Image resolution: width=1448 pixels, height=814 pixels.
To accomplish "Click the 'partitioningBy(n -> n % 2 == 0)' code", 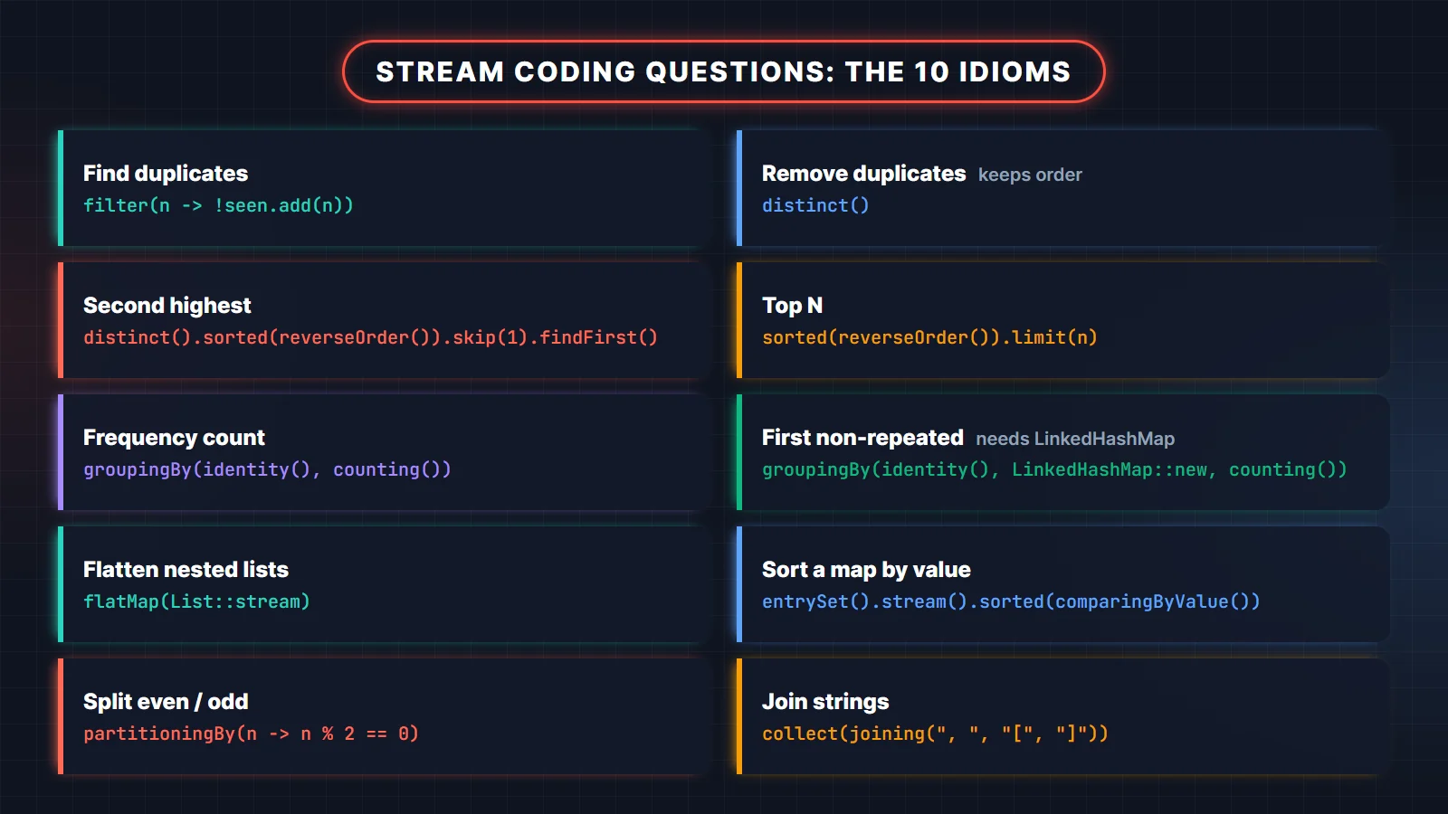I will click(x=251, y=734).
